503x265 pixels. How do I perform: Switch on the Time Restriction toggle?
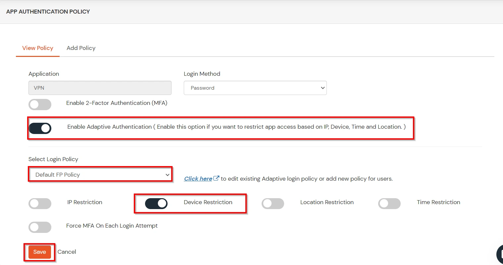pyautogui.click(x=389, y=203)
